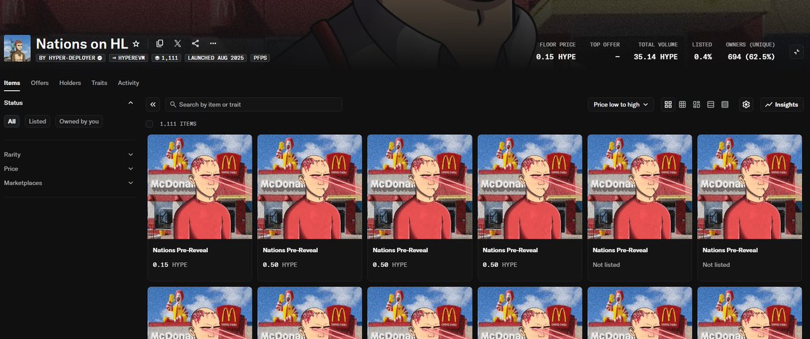Switch to dense table view layout
This screenshot has width=810, height=339.
point(725,104)
